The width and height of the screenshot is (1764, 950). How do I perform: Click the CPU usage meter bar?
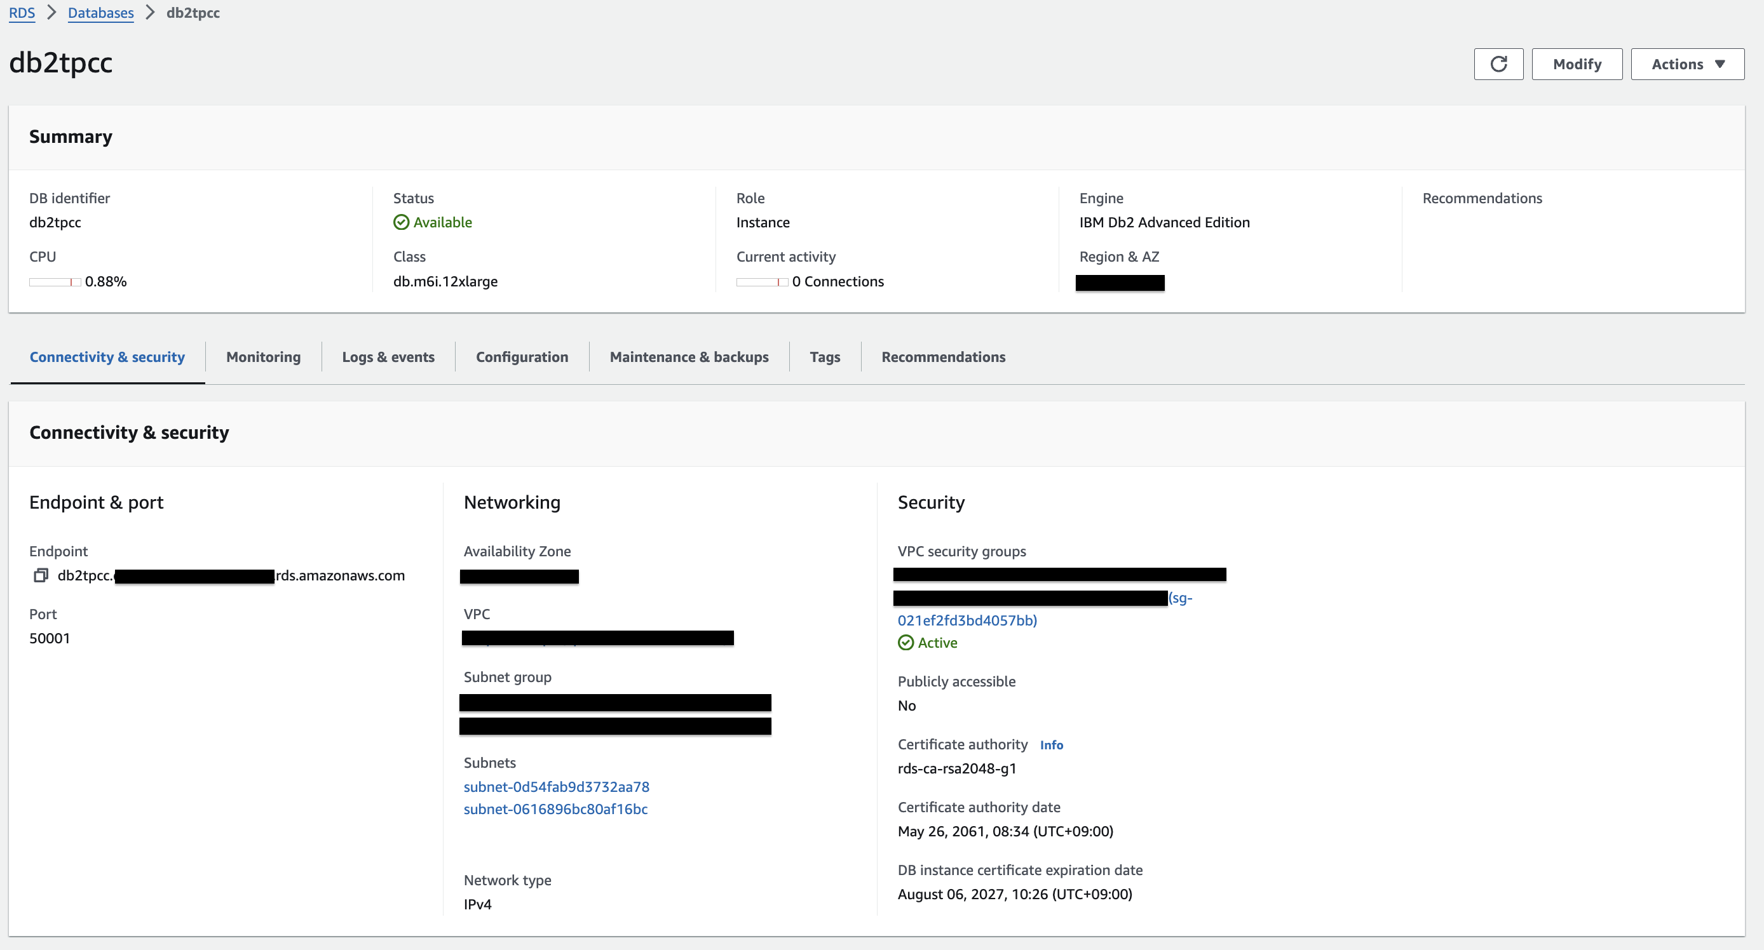[x=55, y=282]
